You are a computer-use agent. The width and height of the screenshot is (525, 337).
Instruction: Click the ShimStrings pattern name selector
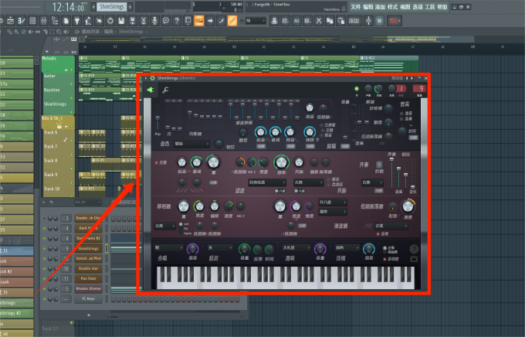(112, 7)
